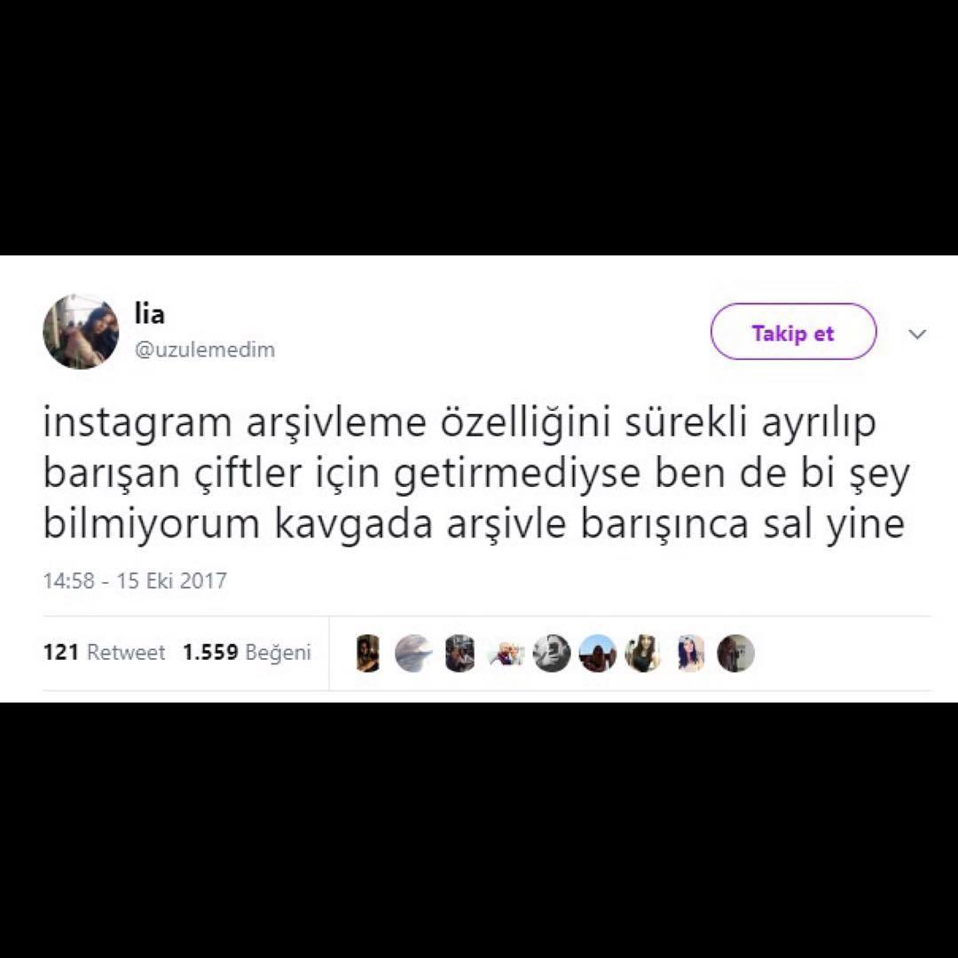The image size is (958, 958).
Task: Click the word getirmediyse in the tweet
Action: (517, 474)
